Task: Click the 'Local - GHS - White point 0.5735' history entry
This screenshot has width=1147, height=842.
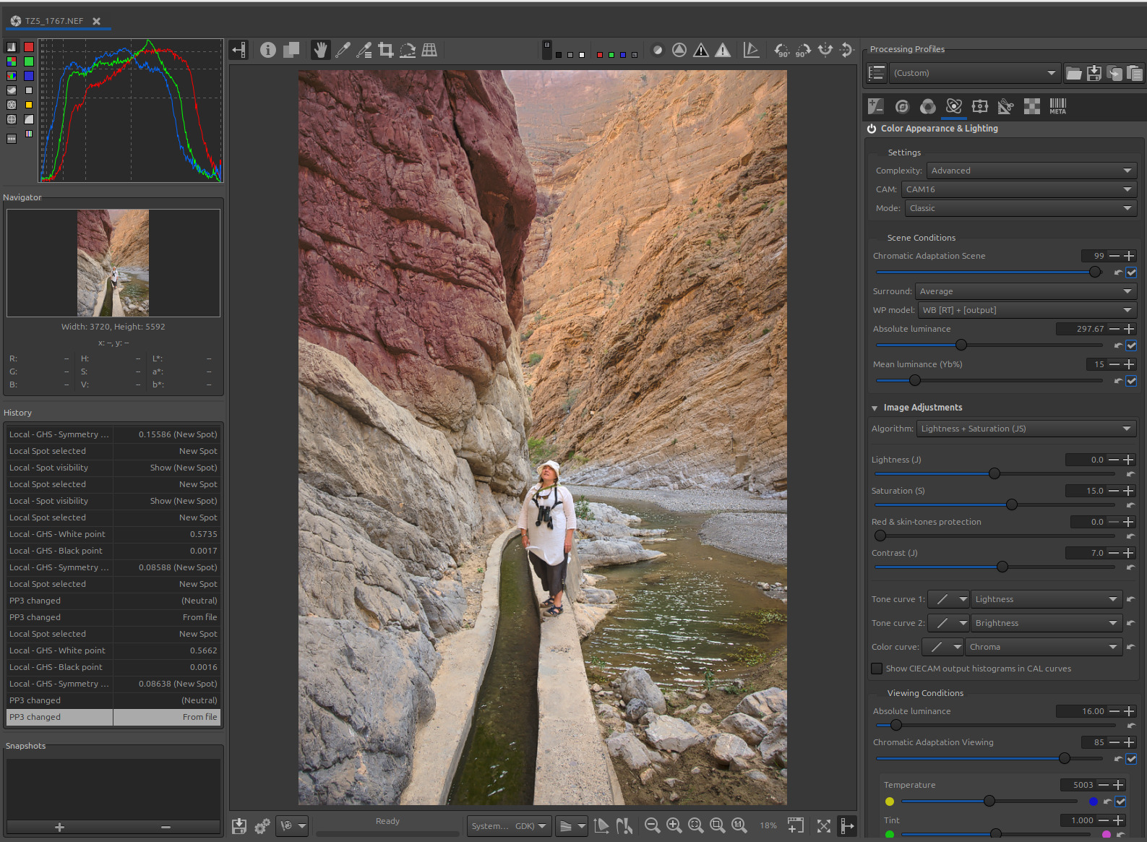Action: (113, 534)
